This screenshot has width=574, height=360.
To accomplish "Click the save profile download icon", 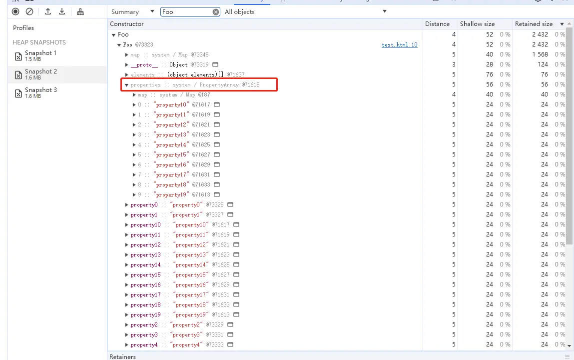I will pyautogui.click(x=62, y=11).
